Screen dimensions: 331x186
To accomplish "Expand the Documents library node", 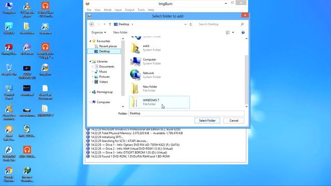I will click(x=93, y=67).
